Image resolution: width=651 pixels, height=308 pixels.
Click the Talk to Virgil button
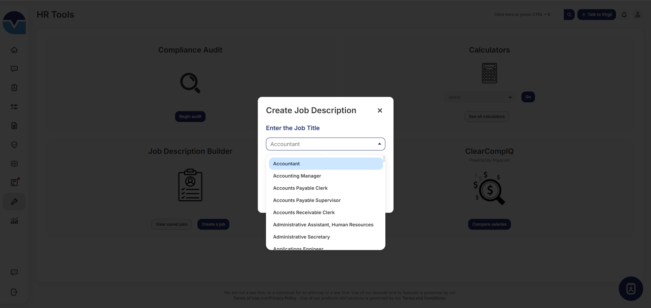[597, 15]
